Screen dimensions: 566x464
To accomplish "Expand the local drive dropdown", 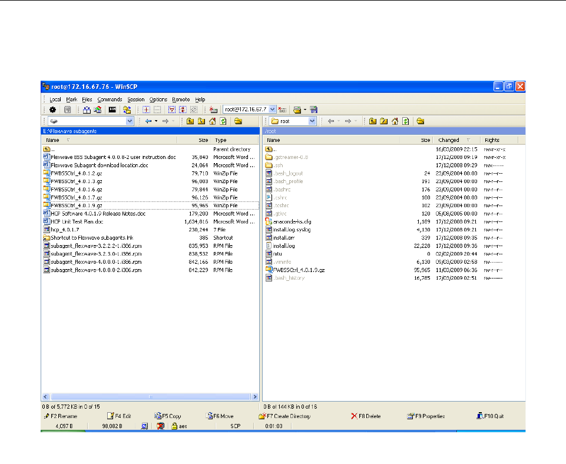I will (130, 121).
